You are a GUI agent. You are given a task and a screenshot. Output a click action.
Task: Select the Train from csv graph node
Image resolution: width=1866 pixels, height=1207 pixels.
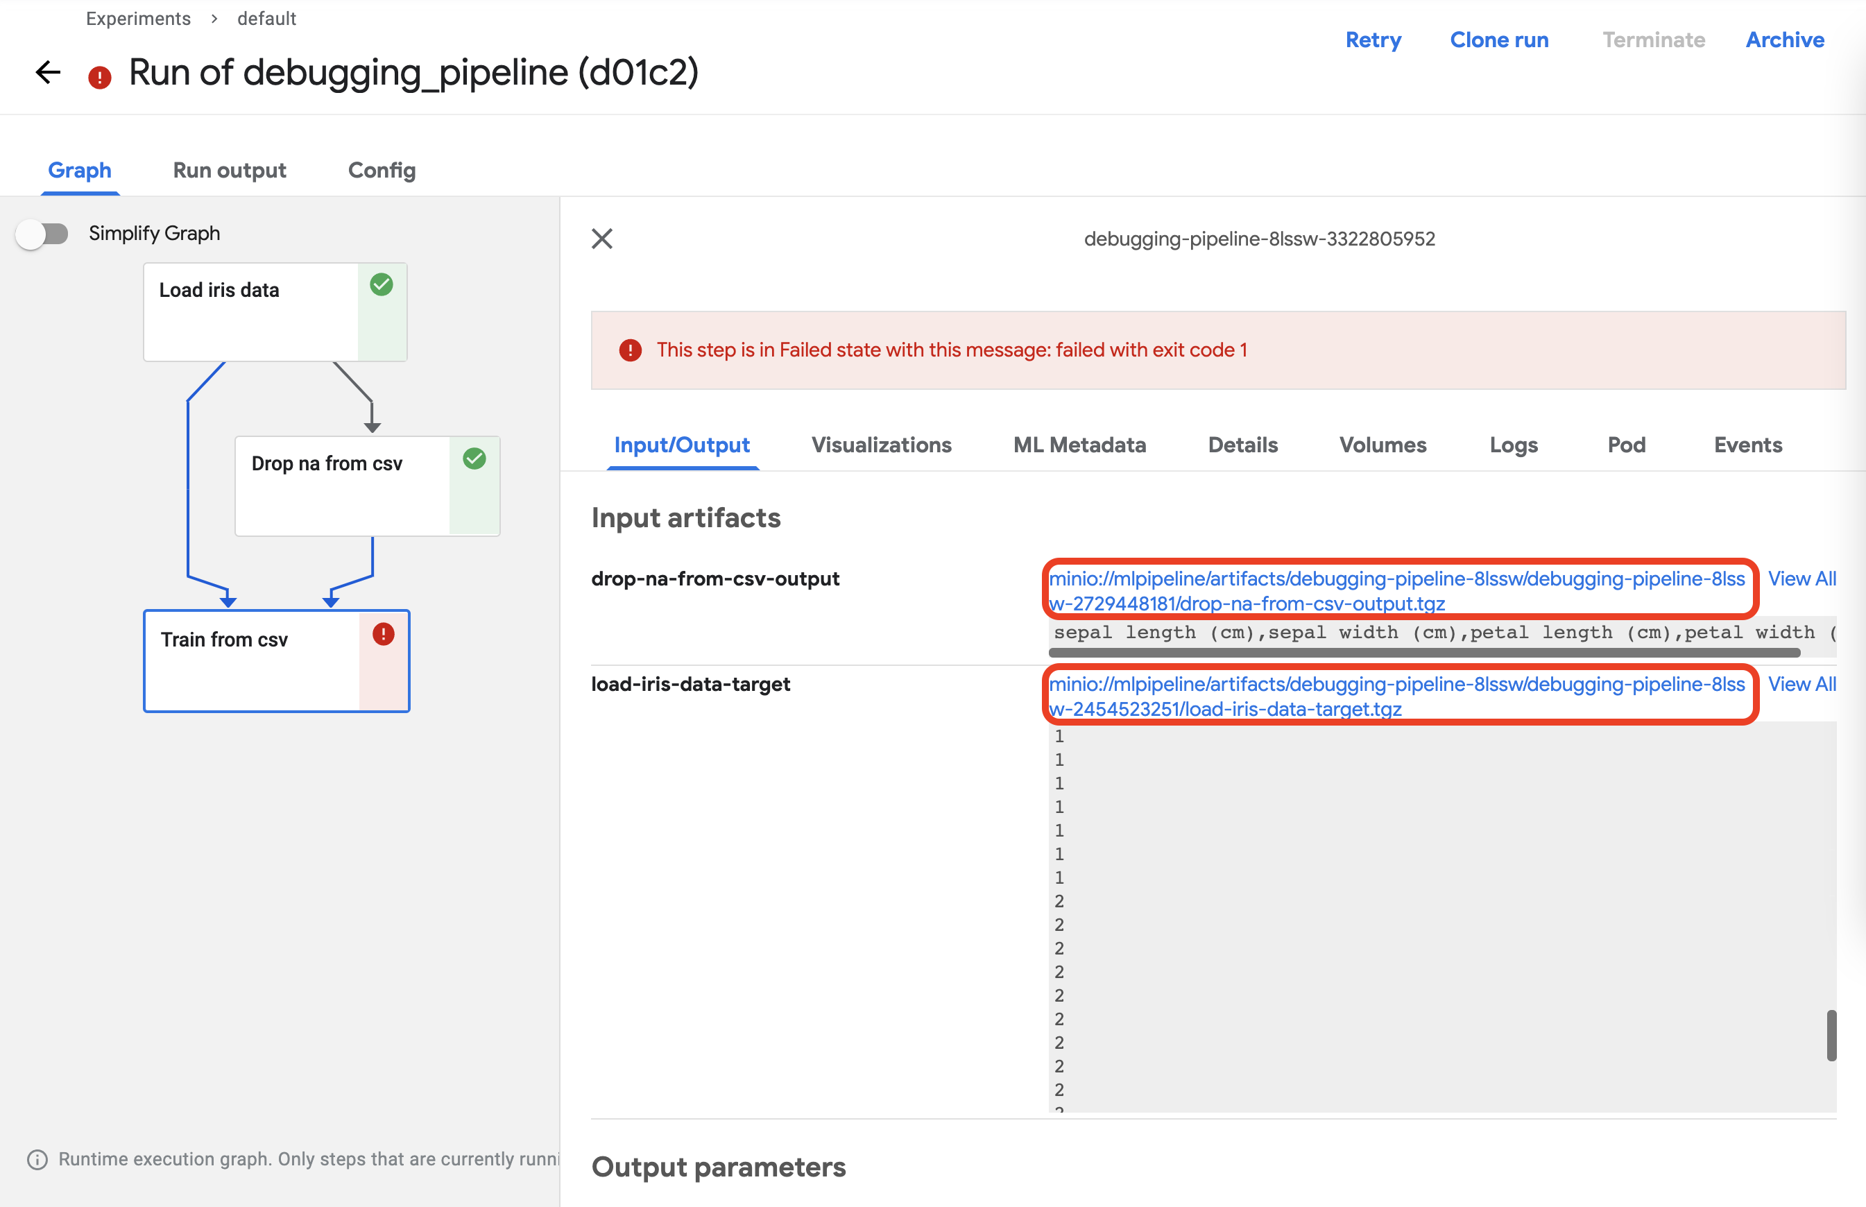[x=277, y=660]
